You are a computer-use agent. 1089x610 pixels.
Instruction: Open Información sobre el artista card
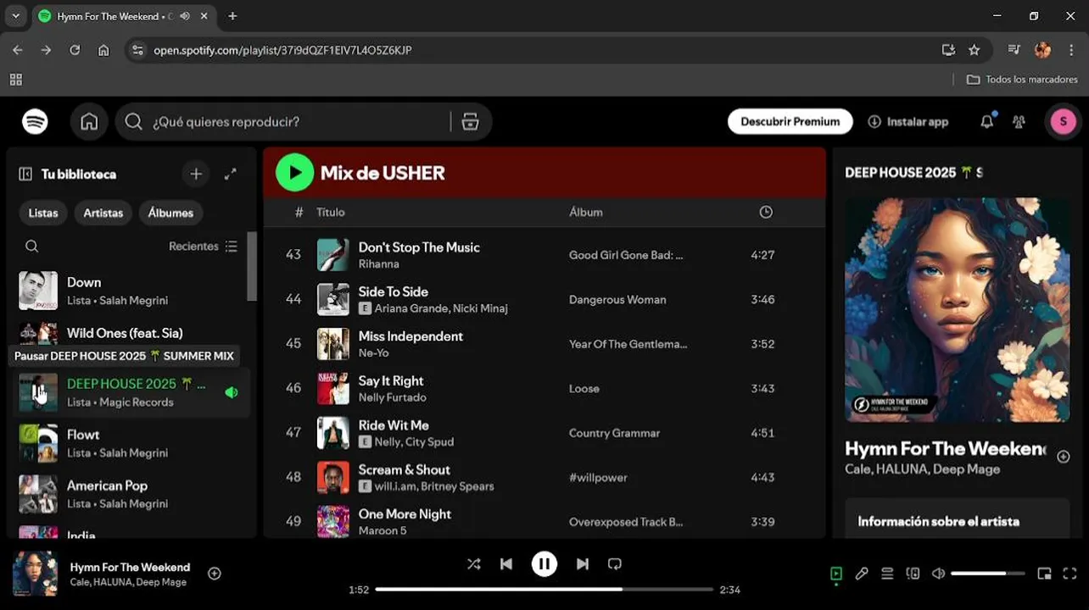click(x=957, y=518)
